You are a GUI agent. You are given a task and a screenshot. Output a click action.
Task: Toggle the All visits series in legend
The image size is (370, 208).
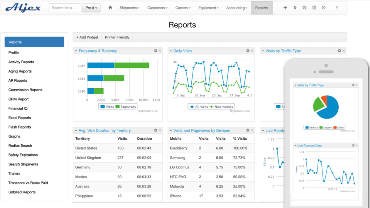point(199,107)
